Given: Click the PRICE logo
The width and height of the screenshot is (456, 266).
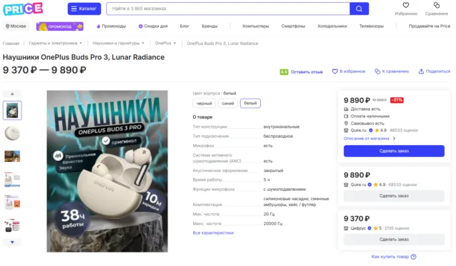Looking at the screenshot, I should pyautogui.click(x=23, y=9).
